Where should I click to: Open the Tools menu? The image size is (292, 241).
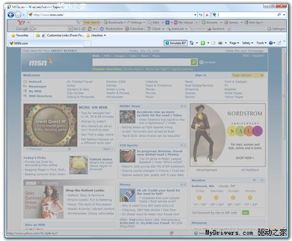(261, 43)
